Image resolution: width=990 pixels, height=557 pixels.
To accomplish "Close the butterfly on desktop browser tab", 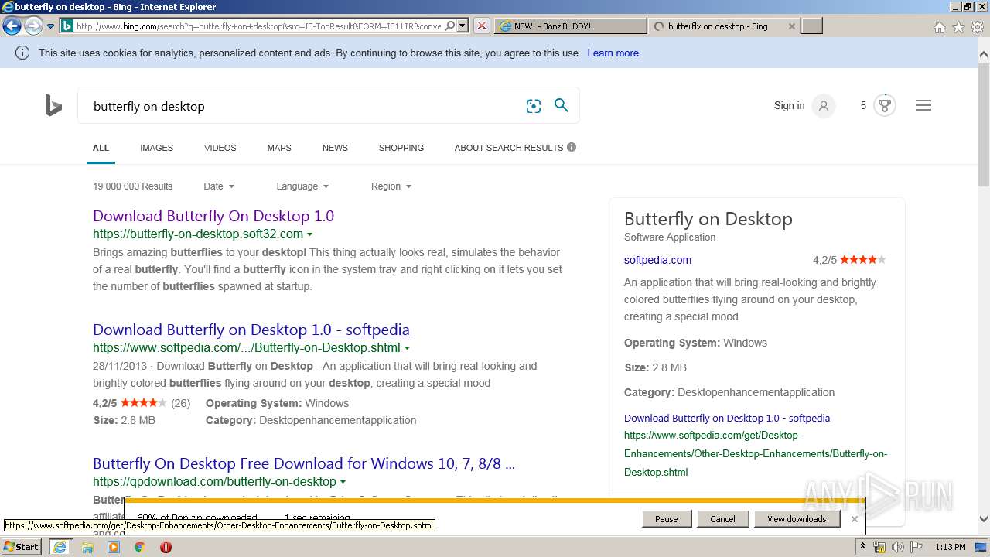I will (x=791, y=26).
